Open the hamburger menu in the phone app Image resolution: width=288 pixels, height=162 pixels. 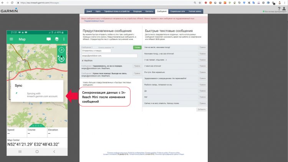(11, 39)
